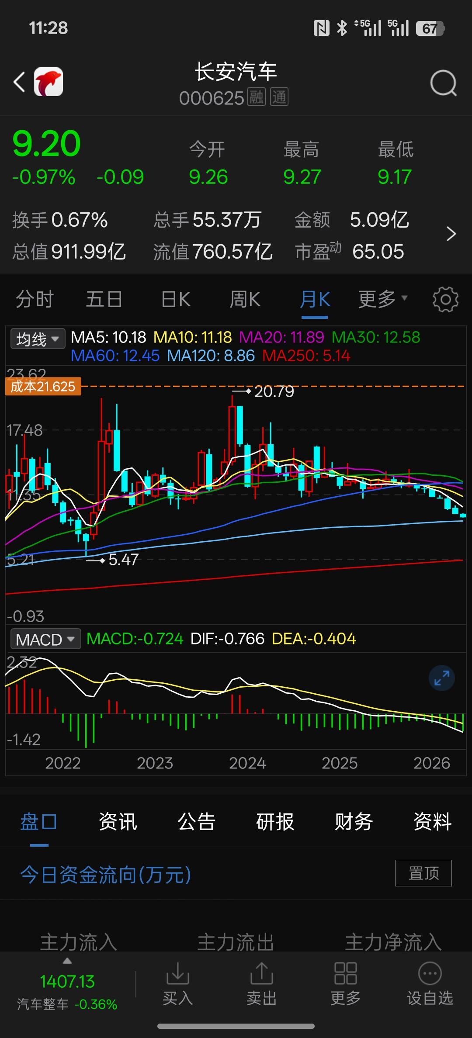Viewport: 472px width, 1038px height.
Task: Switch to 日K daily candlestick tab
Action: coord(176,299)
